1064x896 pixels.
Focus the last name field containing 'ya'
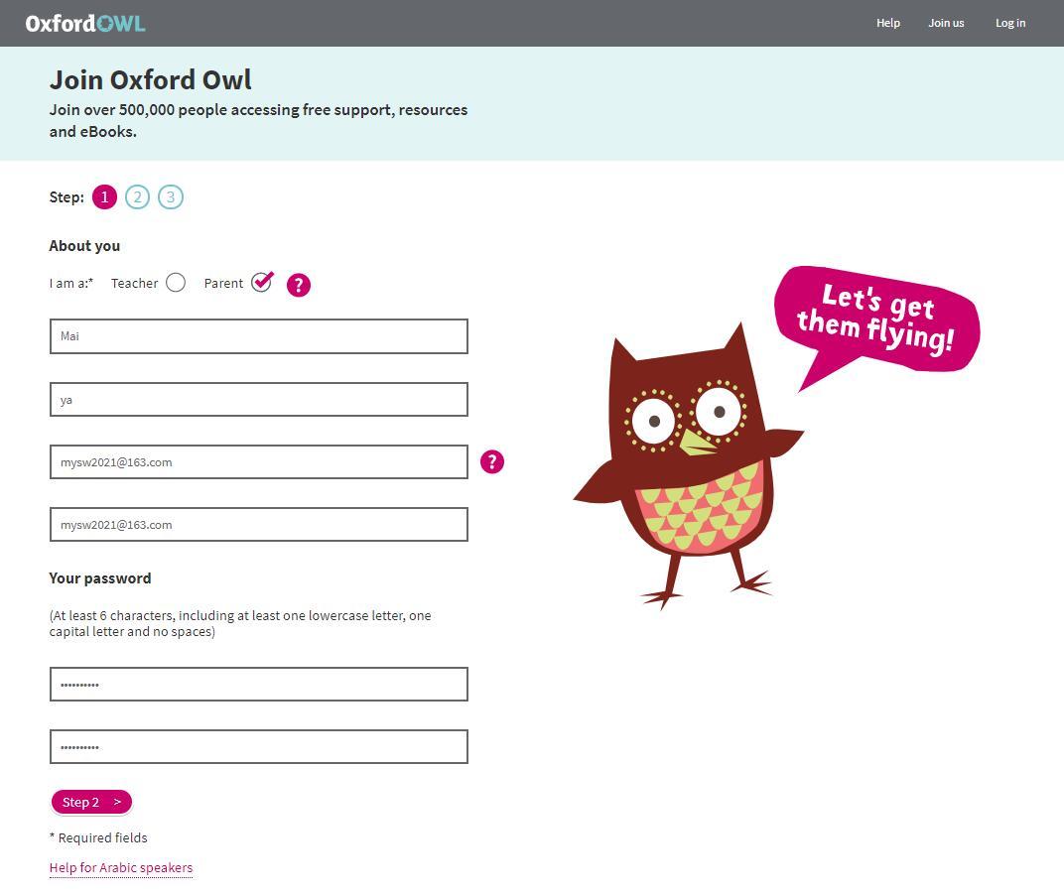click(258, 399)
